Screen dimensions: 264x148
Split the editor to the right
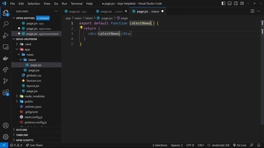click(x=252, y=11)
